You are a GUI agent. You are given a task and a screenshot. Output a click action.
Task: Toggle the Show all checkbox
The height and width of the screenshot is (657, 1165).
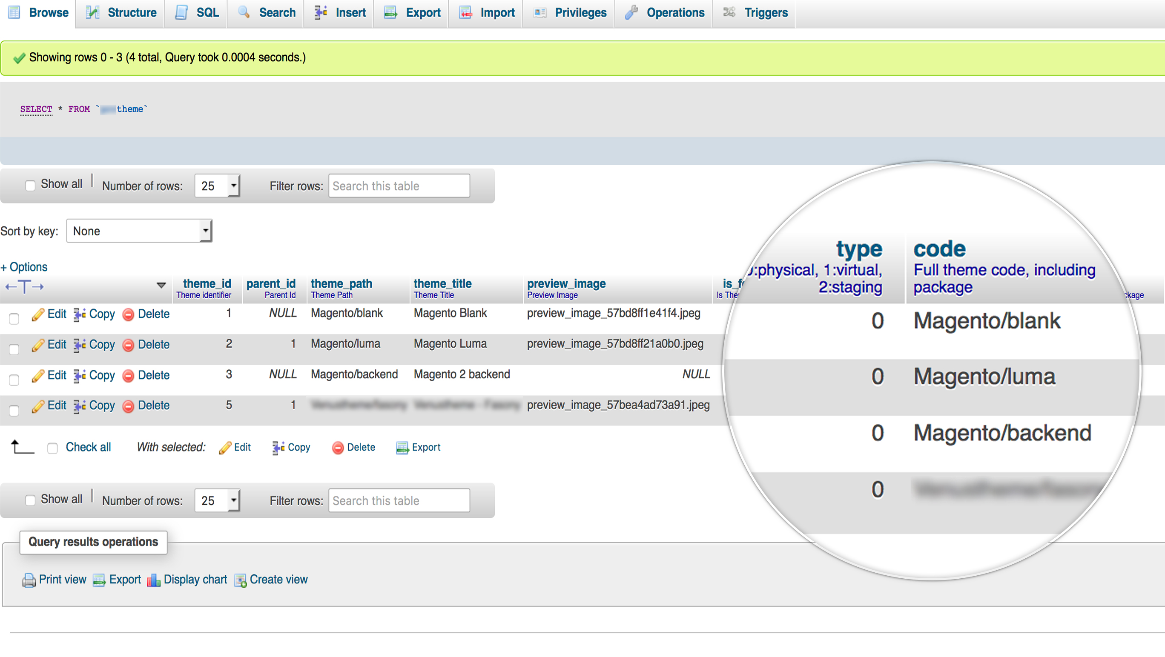click(30, 185)
